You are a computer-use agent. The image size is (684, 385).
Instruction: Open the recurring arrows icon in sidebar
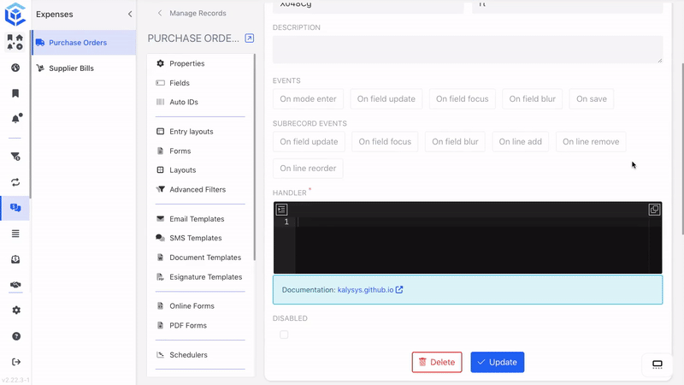(15, 182)
